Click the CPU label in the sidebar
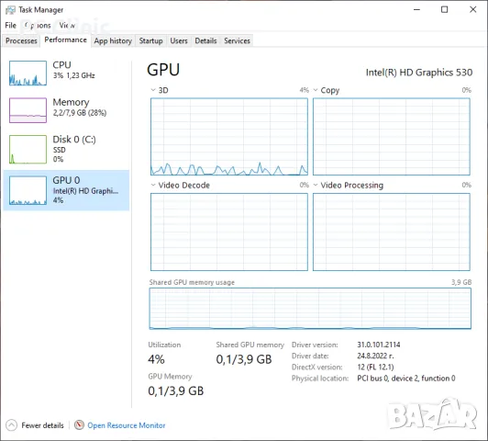 pos(61,65)
